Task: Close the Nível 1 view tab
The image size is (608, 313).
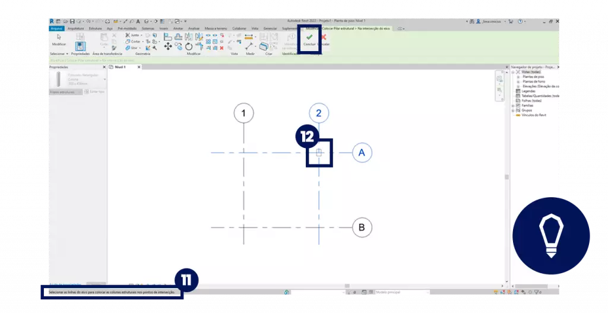Action: coord(139,67)
